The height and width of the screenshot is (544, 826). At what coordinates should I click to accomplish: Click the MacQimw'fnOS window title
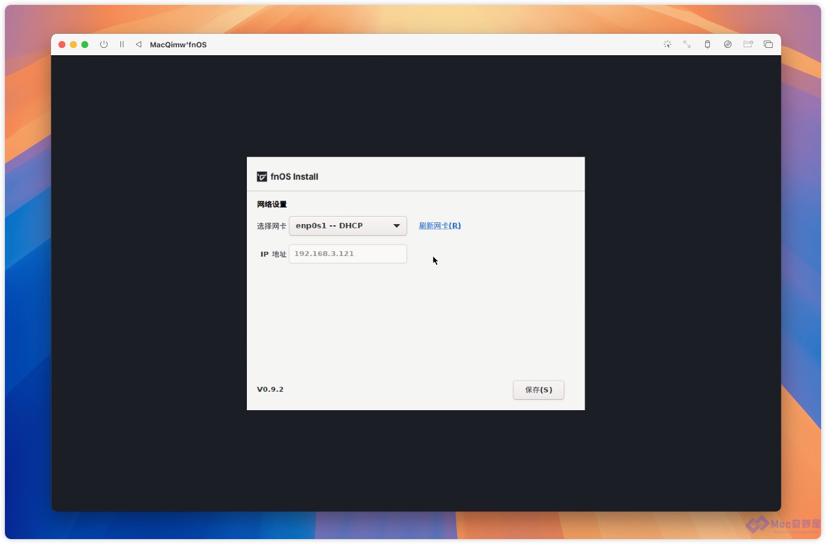point(178,45)
